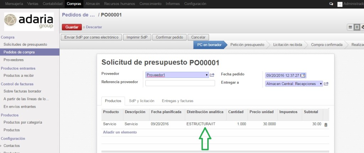Open the Configuración top menu

coord(195,4)
